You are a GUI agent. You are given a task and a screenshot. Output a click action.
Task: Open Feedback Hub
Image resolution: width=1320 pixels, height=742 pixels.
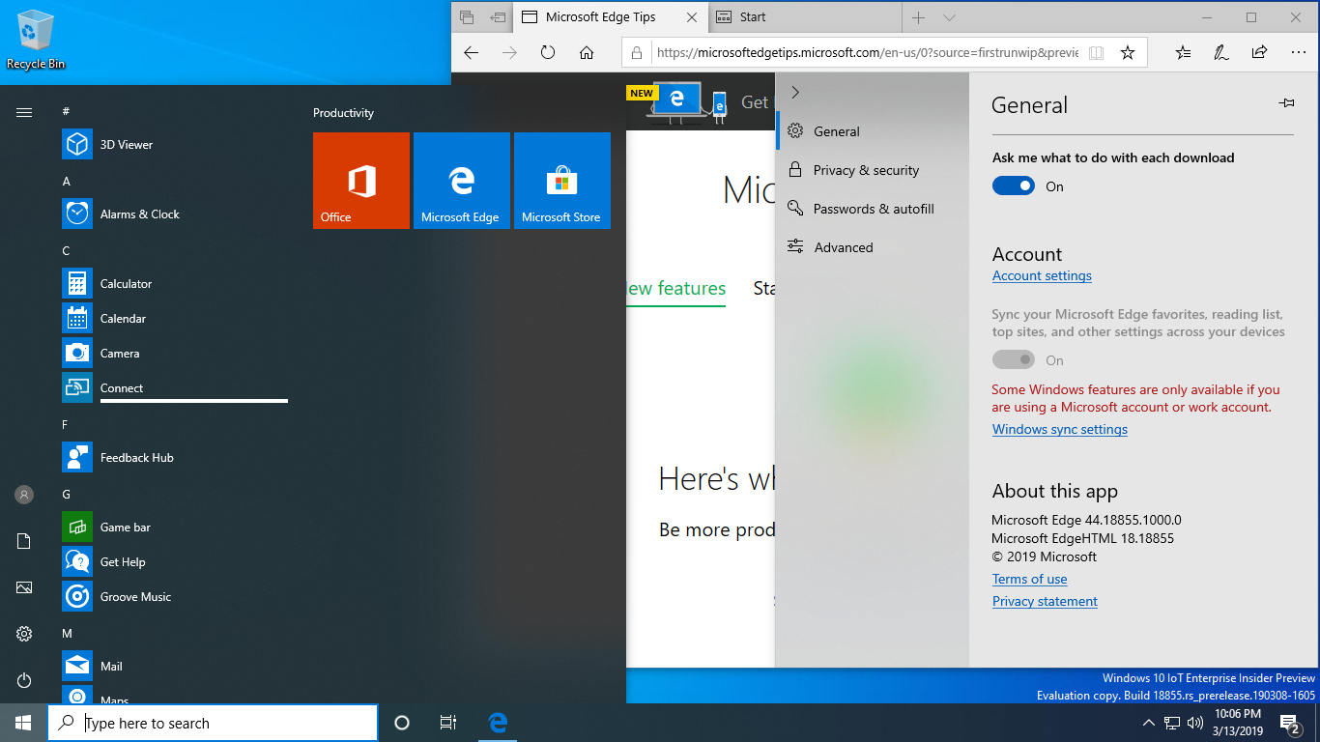pyautogui.click(x=174, y=458)
